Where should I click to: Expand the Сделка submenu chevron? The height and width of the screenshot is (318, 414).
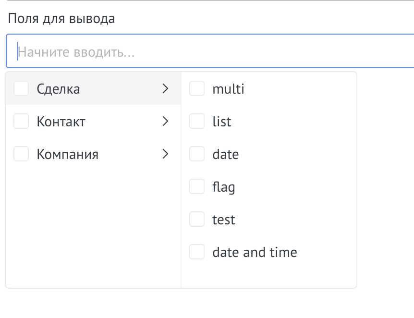point(165,88)
